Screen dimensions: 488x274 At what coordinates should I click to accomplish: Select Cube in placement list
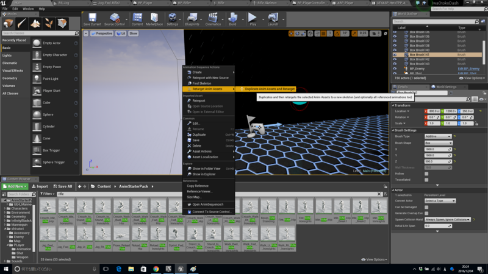(x=55, y=102)
